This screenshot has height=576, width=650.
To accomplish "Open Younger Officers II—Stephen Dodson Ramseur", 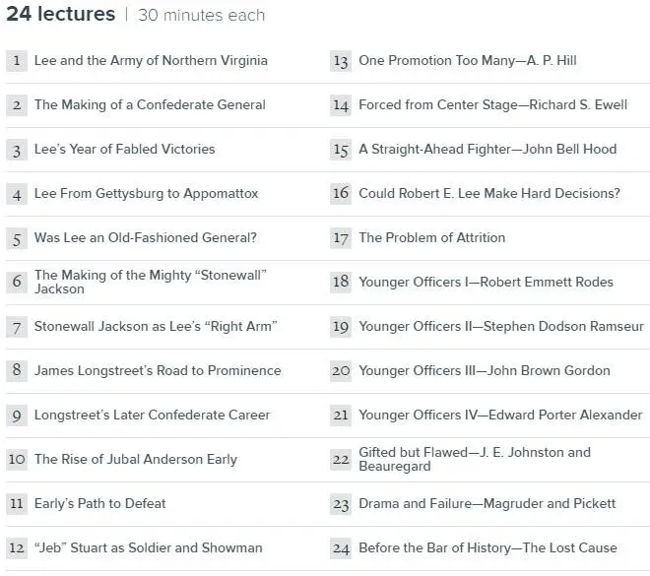I will pyautogui.click(x=501, y=326).
